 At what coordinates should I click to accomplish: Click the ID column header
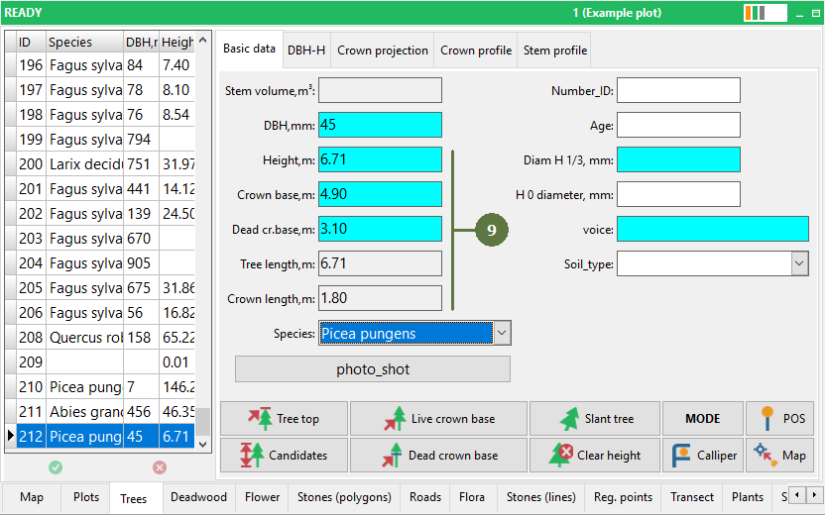(31, 42)
